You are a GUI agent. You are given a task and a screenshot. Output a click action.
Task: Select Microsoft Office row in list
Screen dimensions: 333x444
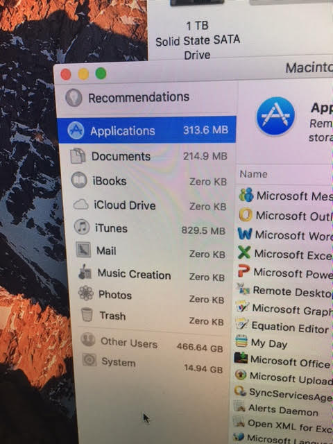(282, 361)
